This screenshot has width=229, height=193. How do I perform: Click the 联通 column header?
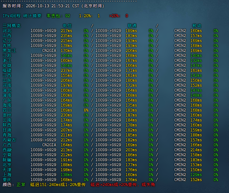click(x=132, y=26)
